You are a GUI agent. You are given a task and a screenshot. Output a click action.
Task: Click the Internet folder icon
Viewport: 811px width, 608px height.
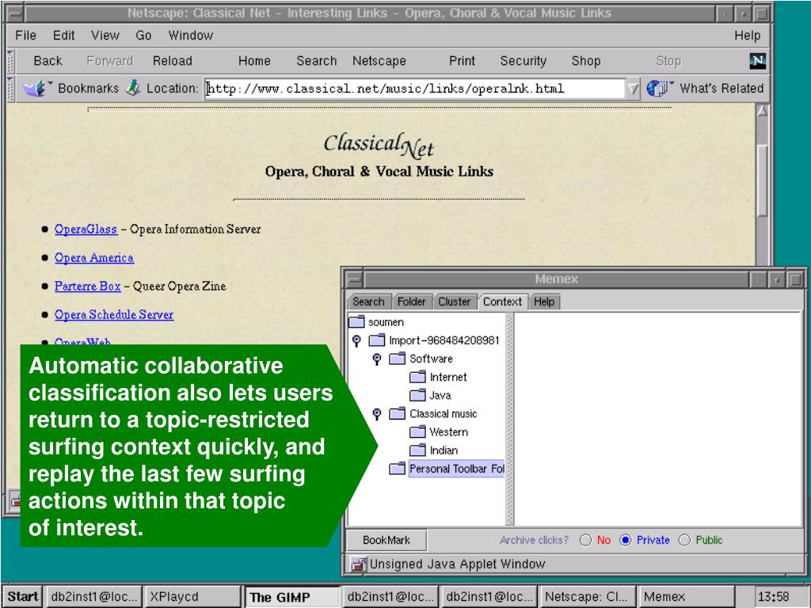tap(417, 377)
